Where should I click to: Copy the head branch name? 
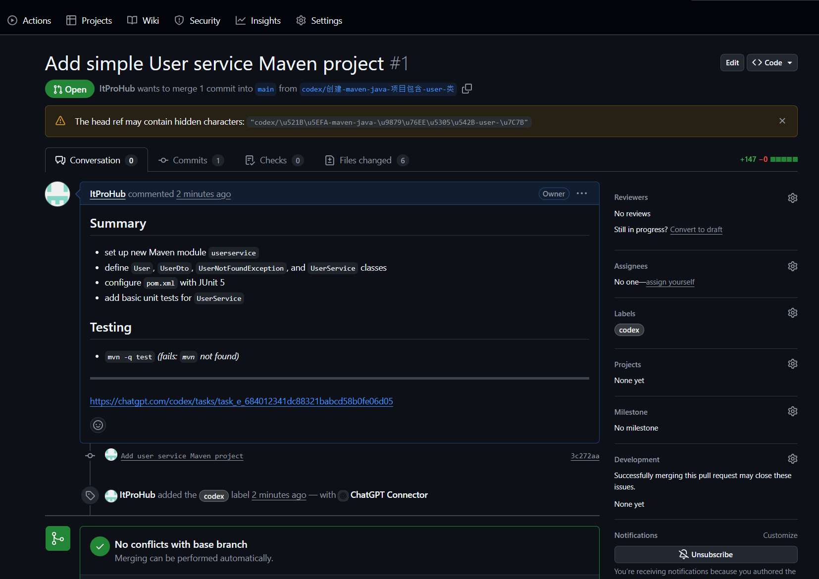coord(466,88)
